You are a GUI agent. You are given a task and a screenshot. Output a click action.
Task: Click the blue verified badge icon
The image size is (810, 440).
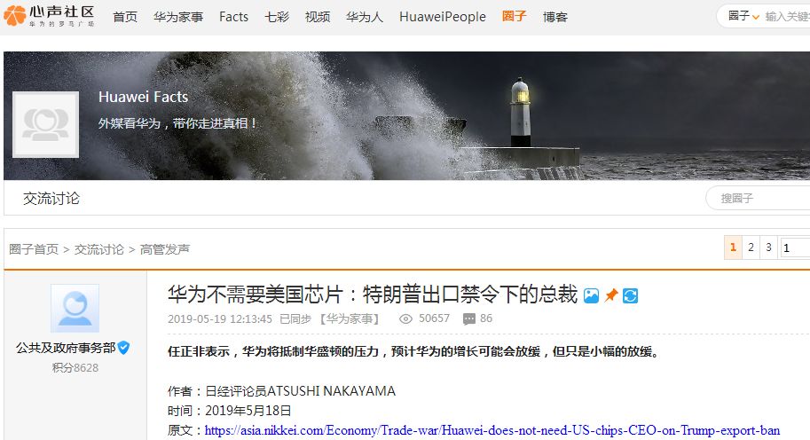(123, 348)
